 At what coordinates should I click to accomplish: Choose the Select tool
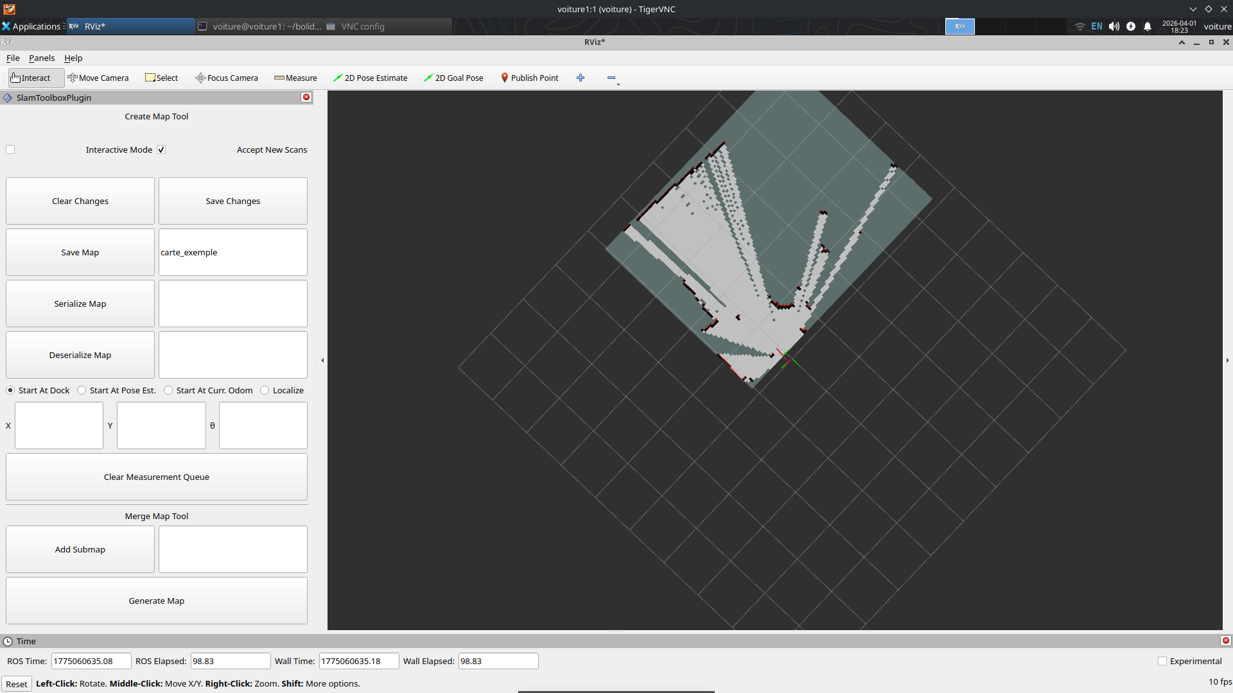click(x=161, y=78)
